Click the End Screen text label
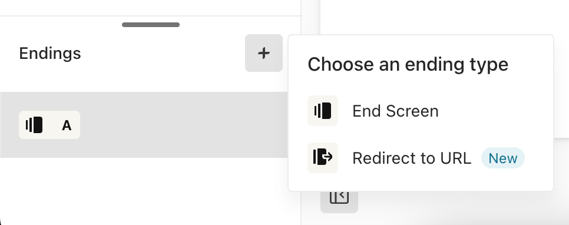 (x=396, y=111)
